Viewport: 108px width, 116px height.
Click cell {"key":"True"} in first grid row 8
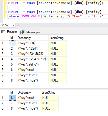pyautogui.click(x=32, y=80)
